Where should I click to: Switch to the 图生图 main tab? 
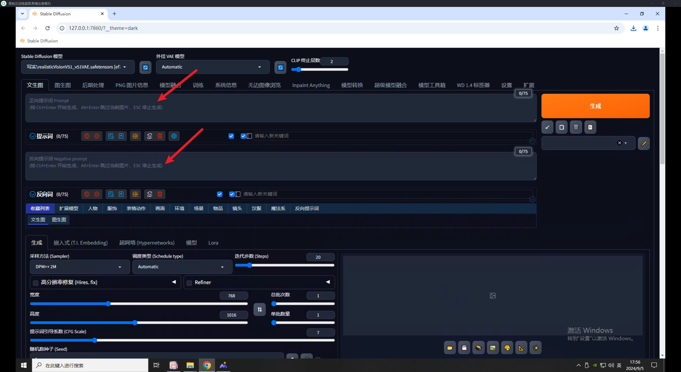pyautogui.click(x=63, y=85)
